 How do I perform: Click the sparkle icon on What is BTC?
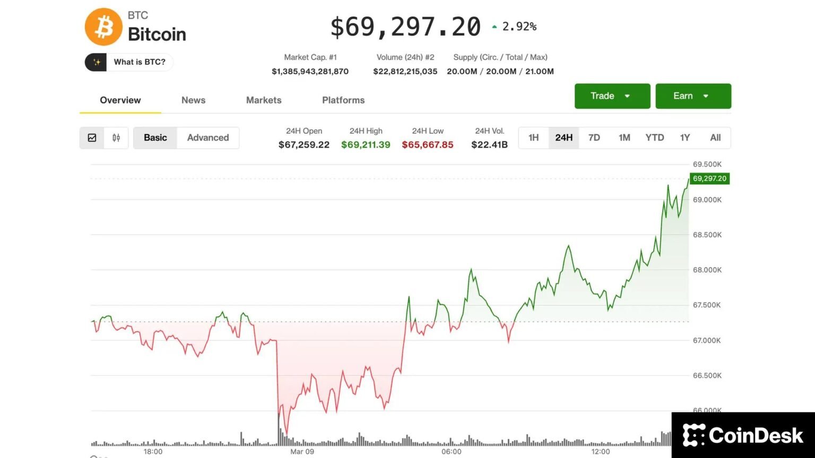tap(97, 62)
